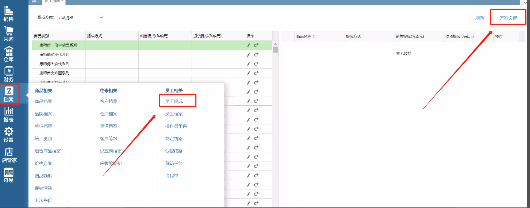
Task: Click the category table vertical scrollbar thumb
Action: [275, 50]
